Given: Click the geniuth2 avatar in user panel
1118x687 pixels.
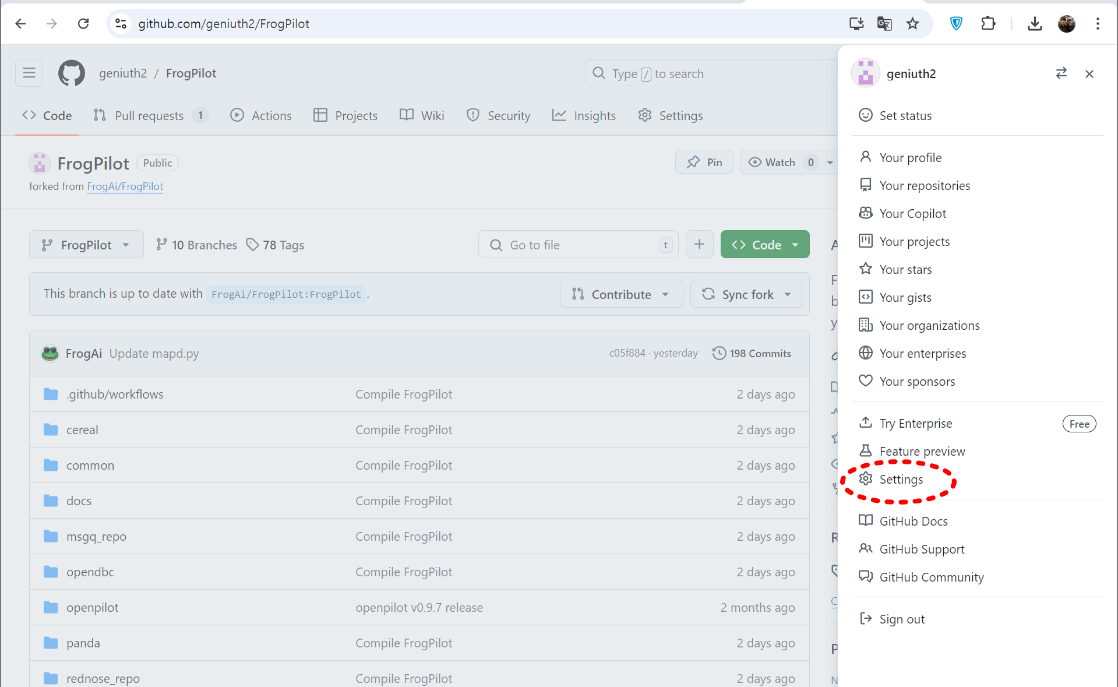Looking at the screenshot, I should pyautogui.click(x=866, y=73).
